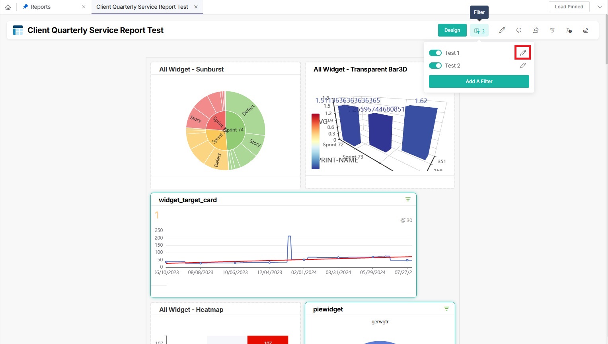Image resolution: width=608 pixels, height=344 pixels.
Task: Click the target value 30 indicator
Action: (x=406, y=220)
